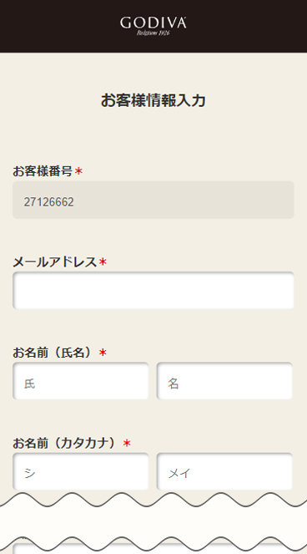
Task: Click the GODIVA logo in the header
Action: click(x=153, y=25)
